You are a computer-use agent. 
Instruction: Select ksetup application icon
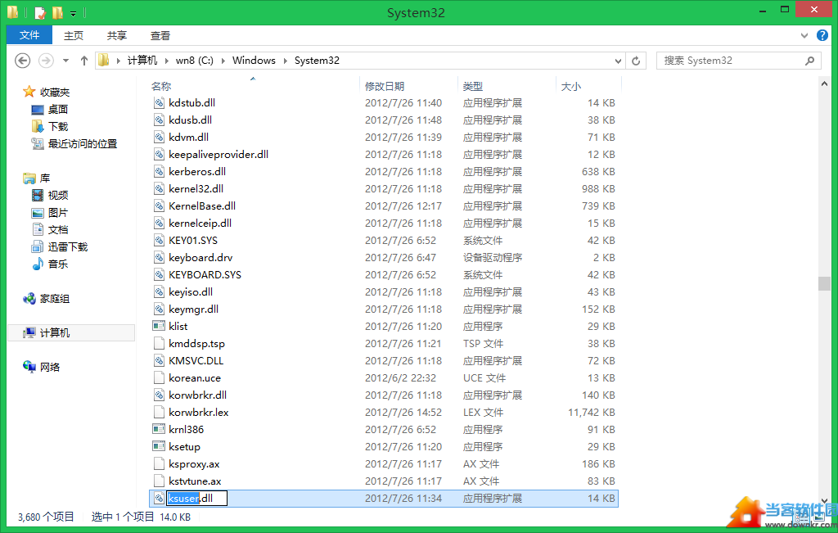click(159, 446)
